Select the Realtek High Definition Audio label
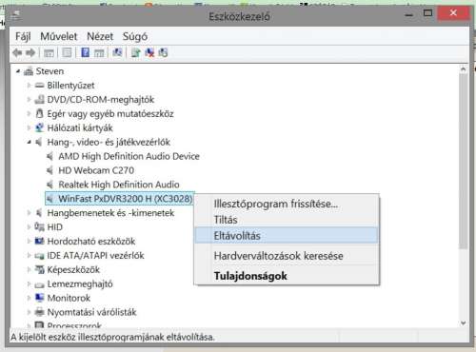 click(119, 185)
